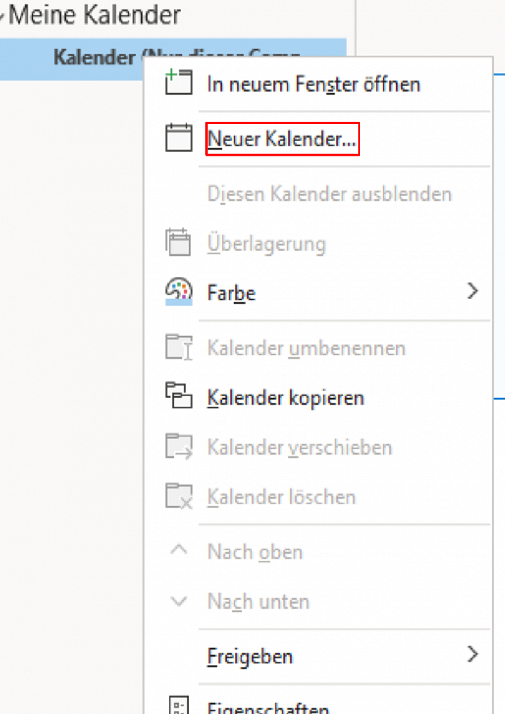Choose 'Neuer Kalender...' from context menu
The height and width of the screenshot is (714, 505).
(x=282, y=139)
